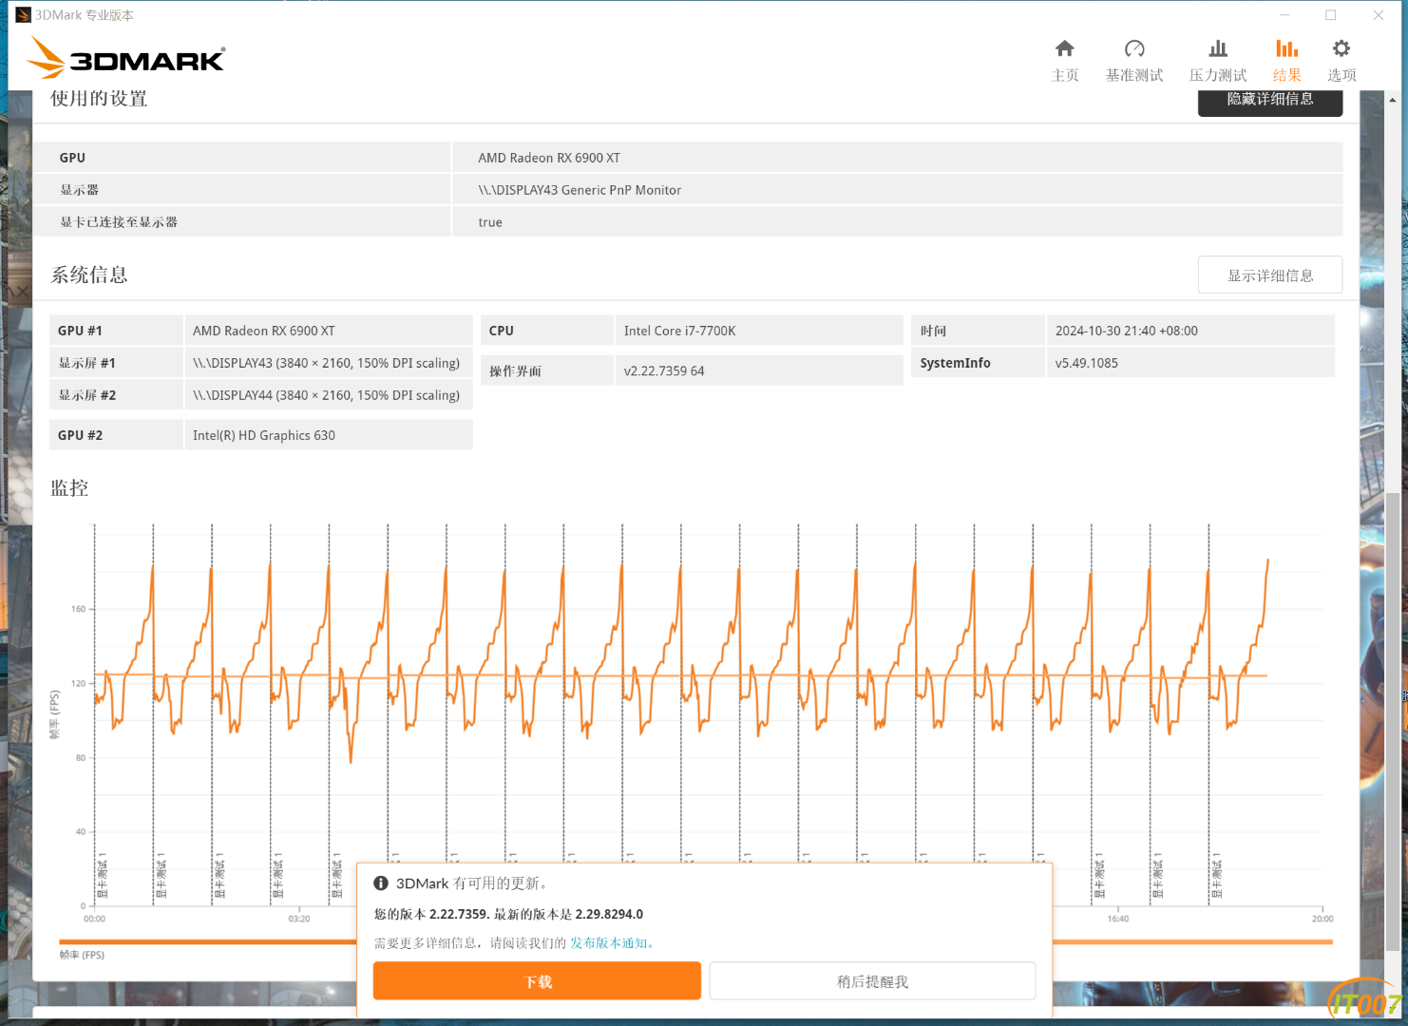Click 您的版本 2.22.7359 version text
The height and width of the screenshot is (1026, 1408).
tap(431, 914)
